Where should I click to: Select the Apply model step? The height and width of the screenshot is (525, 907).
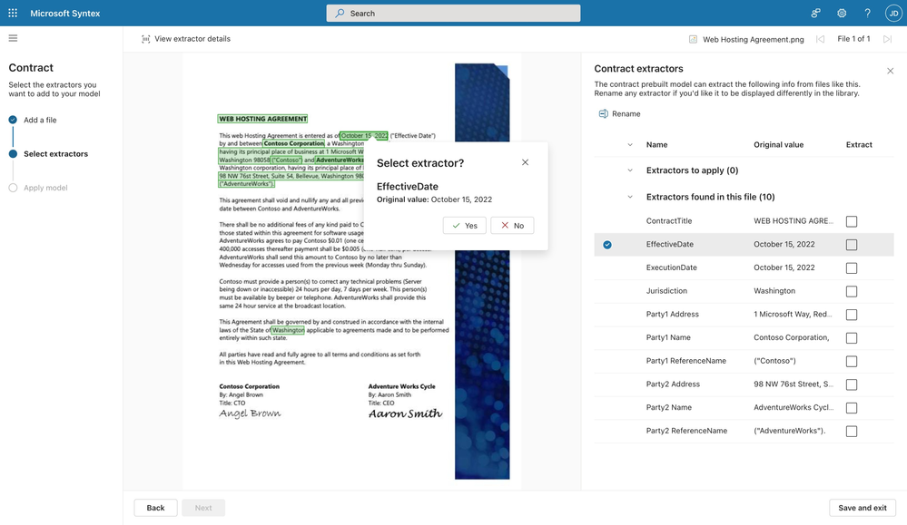click(45, 188)
